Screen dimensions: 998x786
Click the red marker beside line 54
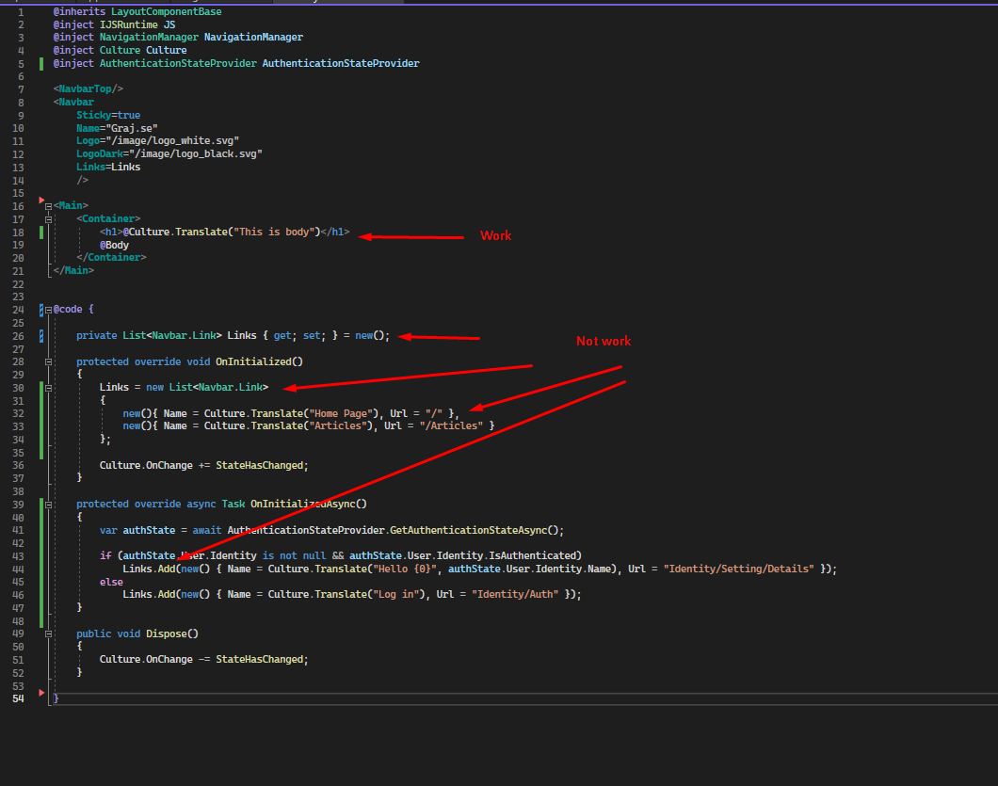[41, 694]
